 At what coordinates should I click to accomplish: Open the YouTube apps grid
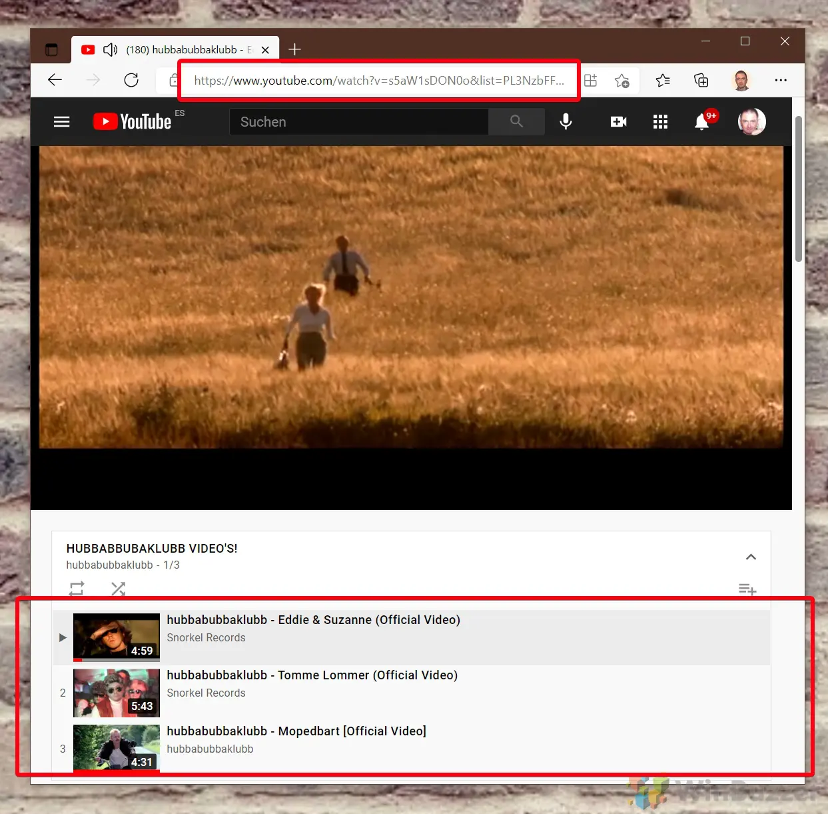[660, 121]
